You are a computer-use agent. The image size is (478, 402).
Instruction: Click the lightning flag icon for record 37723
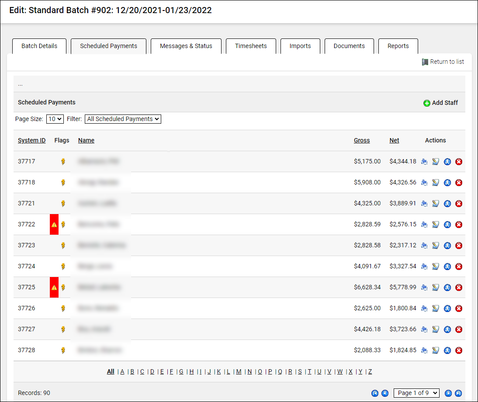click(63, 245)
